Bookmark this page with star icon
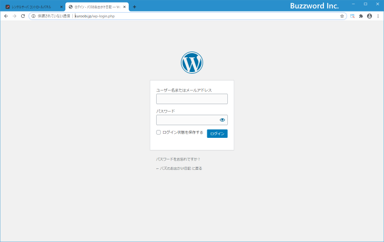384x242 pixels. pos(342,16)
